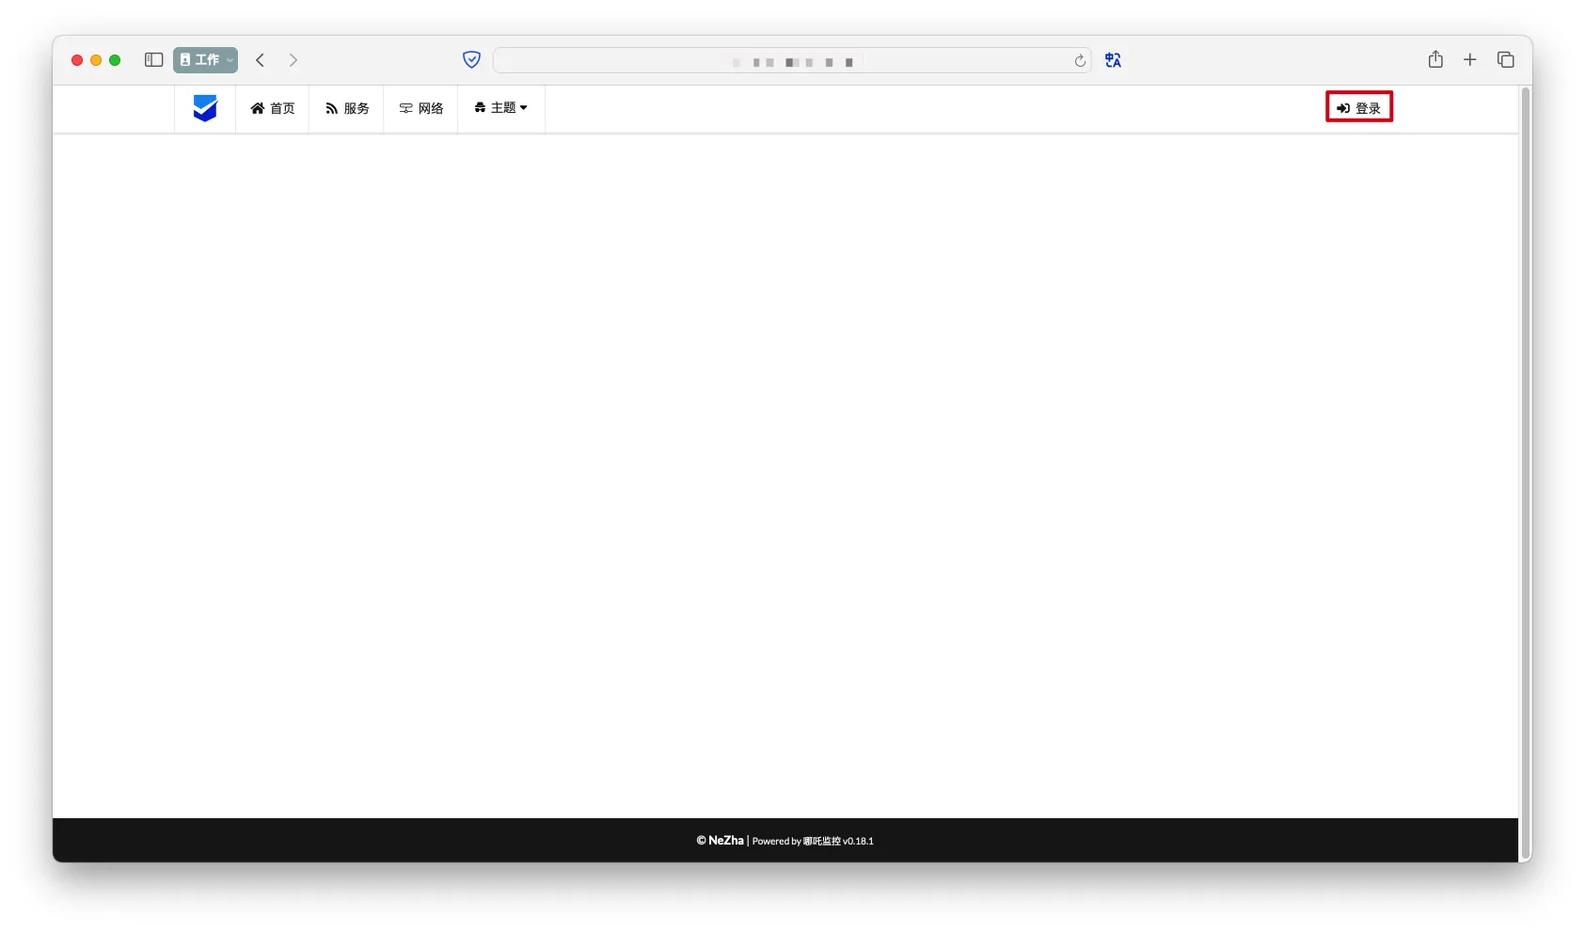Expand the 主题 theme dropdown

(x=501, y=108)
